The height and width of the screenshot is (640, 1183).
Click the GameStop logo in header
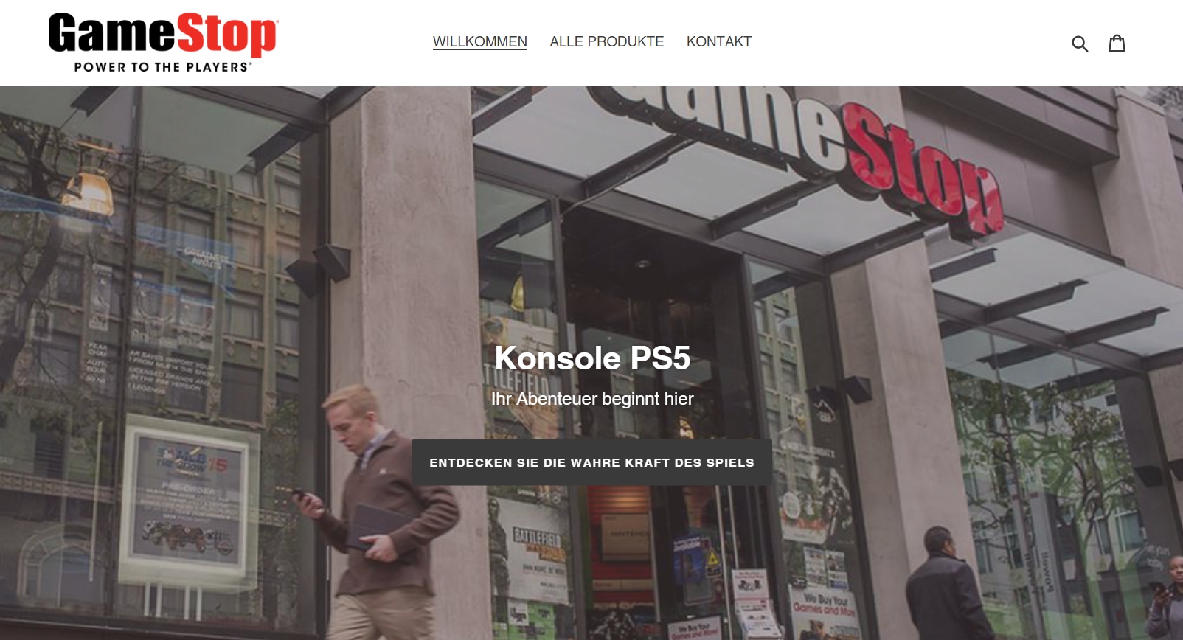click(162, 43)
